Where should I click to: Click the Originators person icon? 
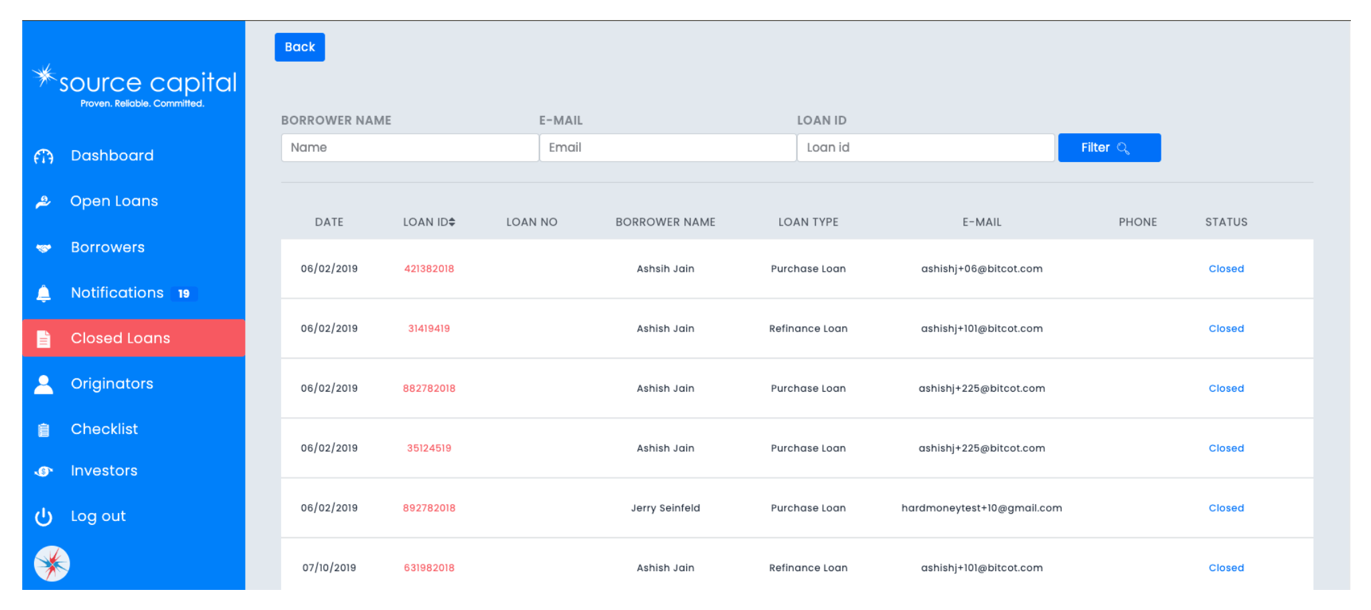pyautogui.click(x=44, y=384)
